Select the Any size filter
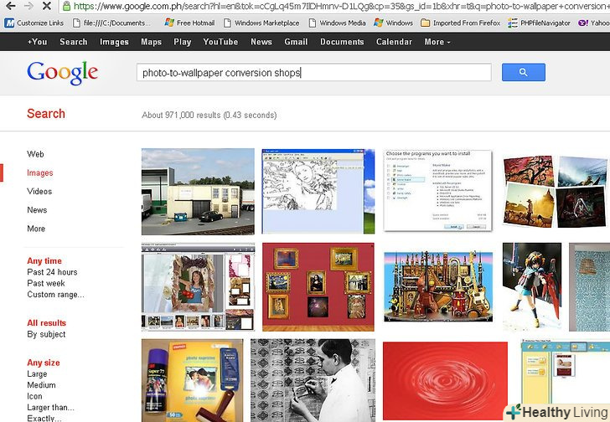610x422 pixels. click(x=44, y=363)
